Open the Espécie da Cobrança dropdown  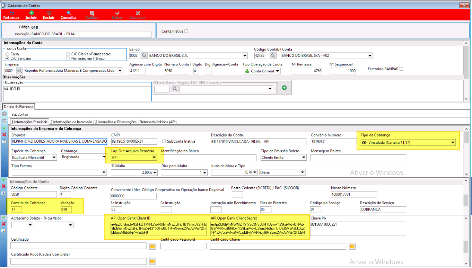54,158
